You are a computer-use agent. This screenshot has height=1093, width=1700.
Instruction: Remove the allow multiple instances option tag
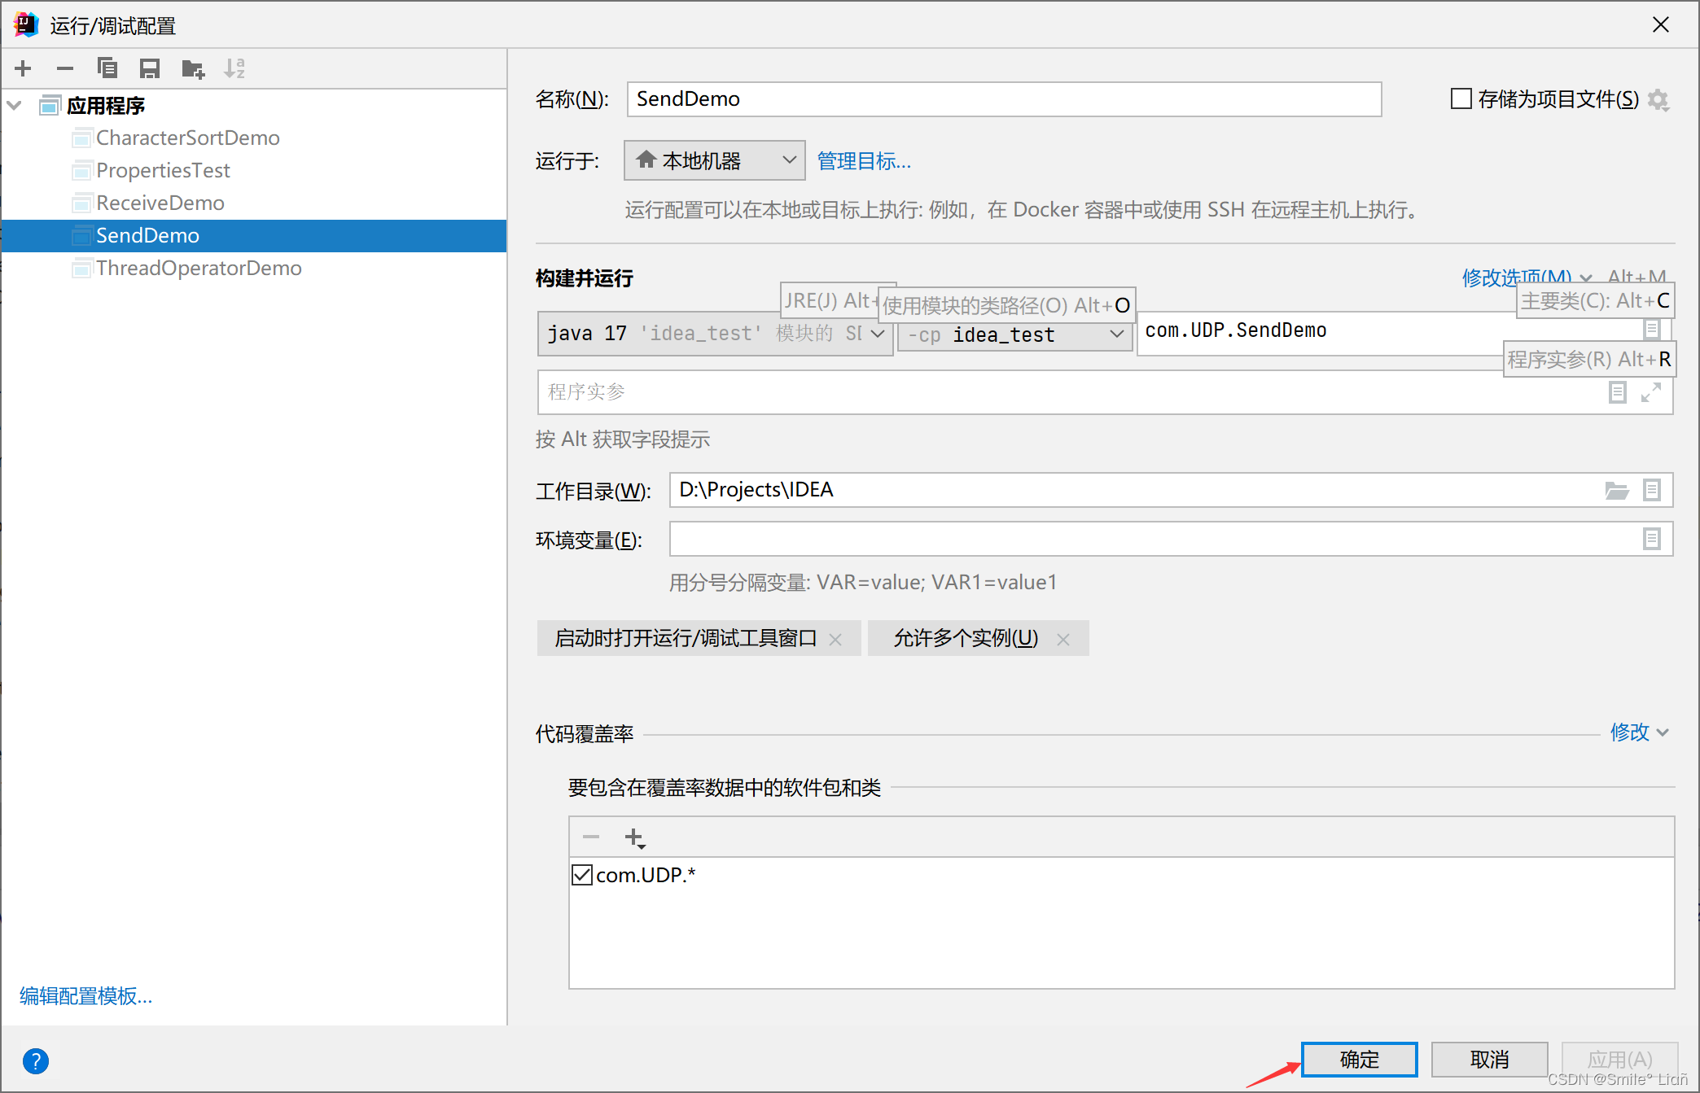(1062, 640)
